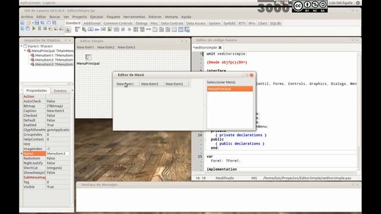Click the Pause debugging icon
The width and height of the screenshot is (381, 214).
pyautogui.click(x=40, y=29)
